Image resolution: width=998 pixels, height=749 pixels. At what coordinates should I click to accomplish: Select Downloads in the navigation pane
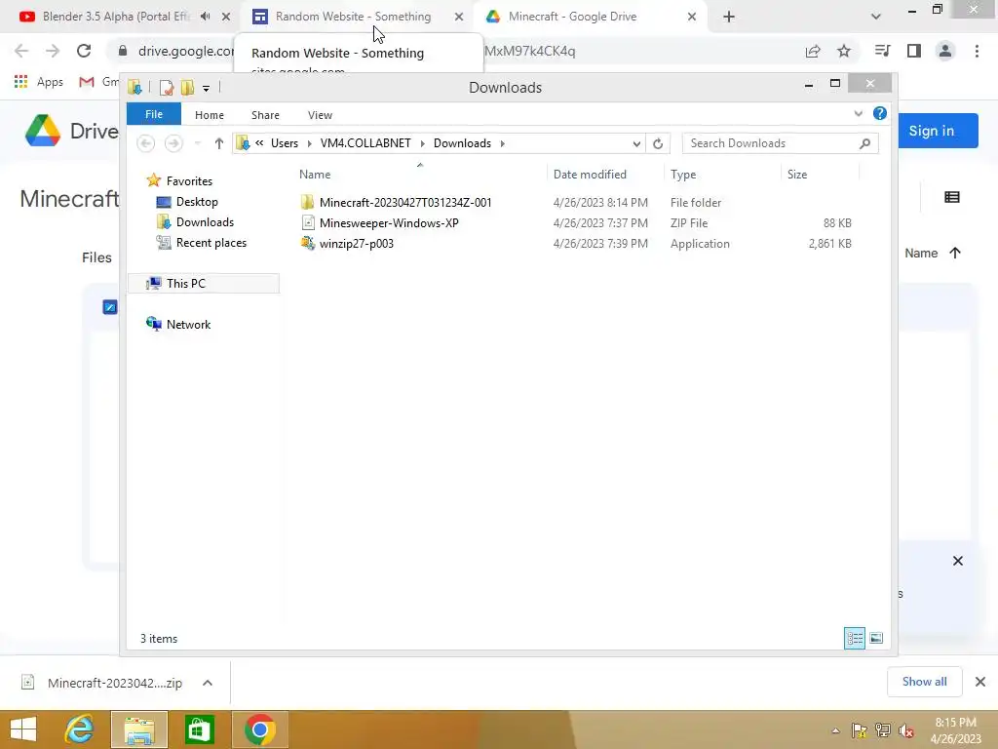coord(205,221)
